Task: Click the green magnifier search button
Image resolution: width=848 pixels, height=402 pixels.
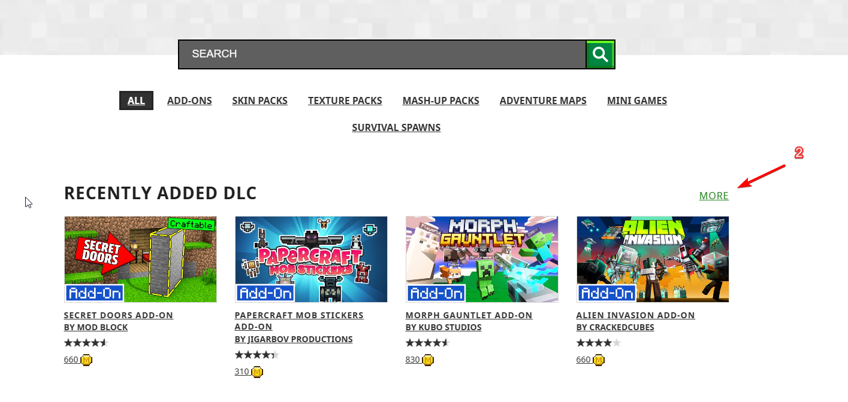Action: tap(600, 54)
